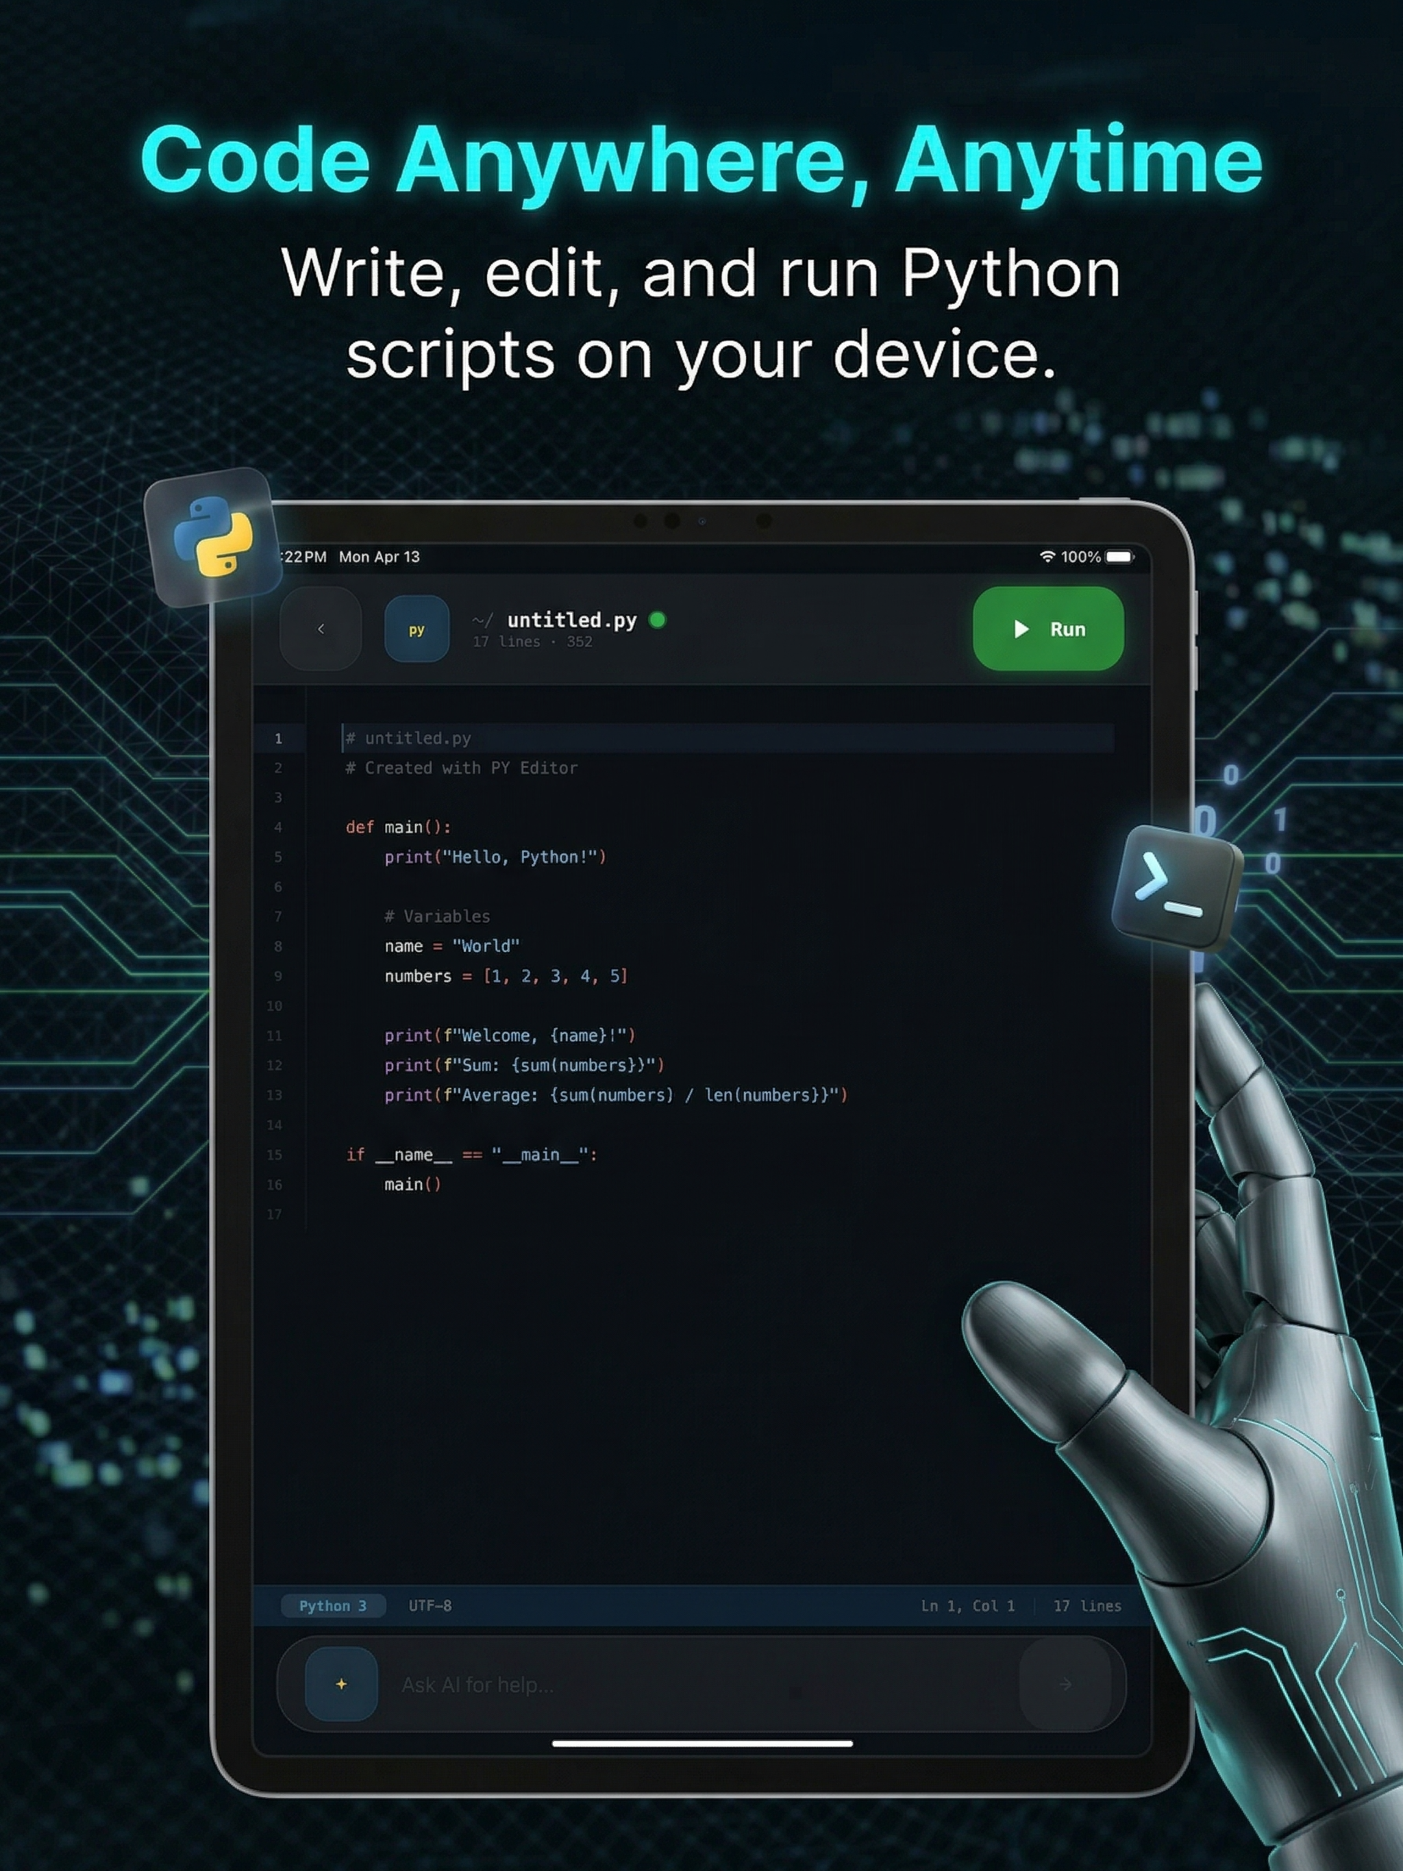This screenshot has width=1403, height=1871.
Task: Tap the battery indicator icon
Action: point(1119,557)
